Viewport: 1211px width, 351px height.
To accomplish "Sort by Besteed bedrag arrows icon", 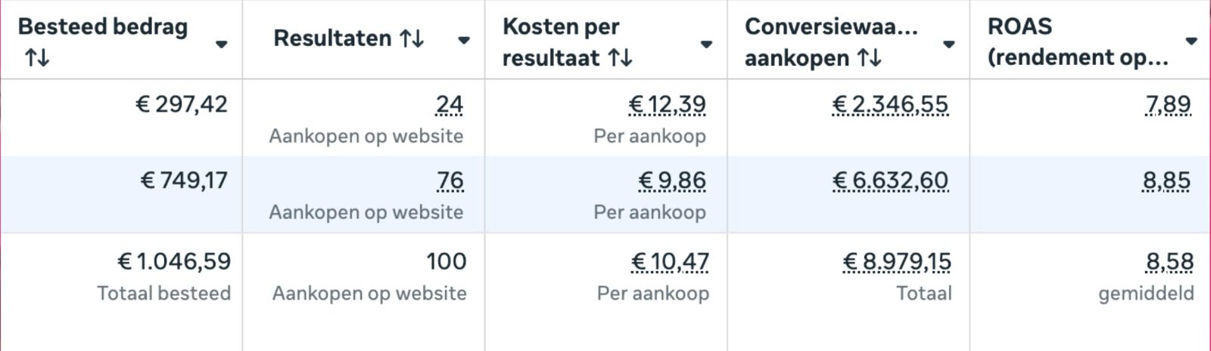I will (x=37, y=57).
